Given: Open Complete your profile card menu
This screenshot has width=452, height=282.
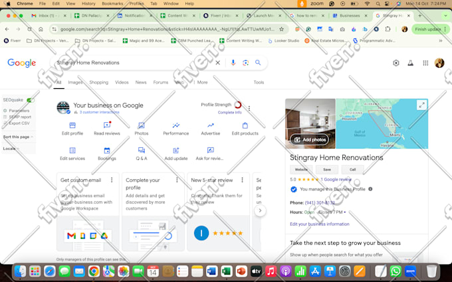Looking at the screenshot, I should (177, 180).
